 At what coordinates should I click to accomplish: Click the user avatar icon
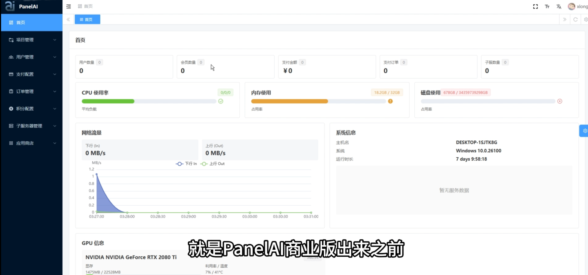coord(572,6)
